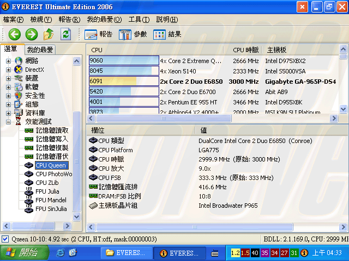Viewport: 349px width, 261px height.
Task: Switch to the 我的最愛 favorites tab
Action: [39, 49]
